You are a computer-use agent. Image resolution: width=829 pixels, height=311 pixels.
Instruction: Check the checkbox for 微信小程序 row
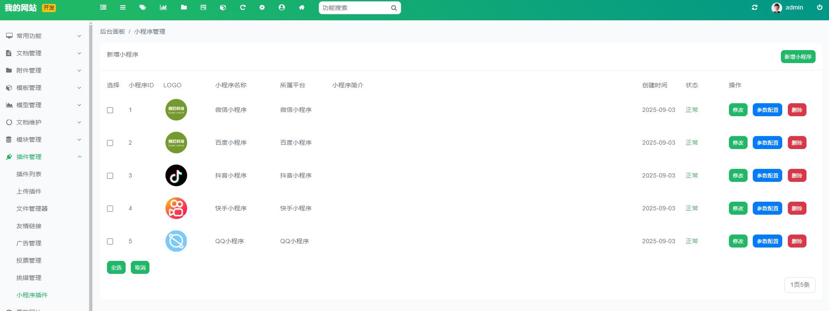[110, 110]
